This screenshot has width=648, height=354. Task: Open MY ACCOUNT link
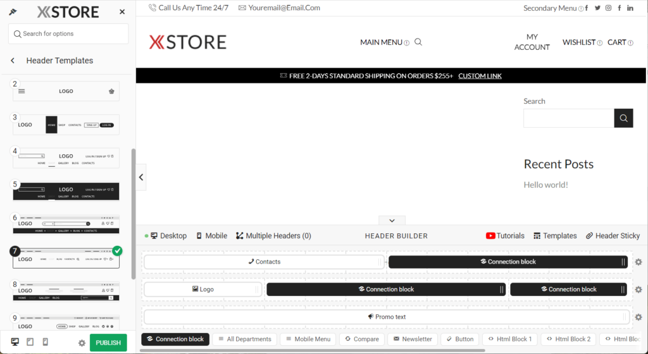pos(532,42)
